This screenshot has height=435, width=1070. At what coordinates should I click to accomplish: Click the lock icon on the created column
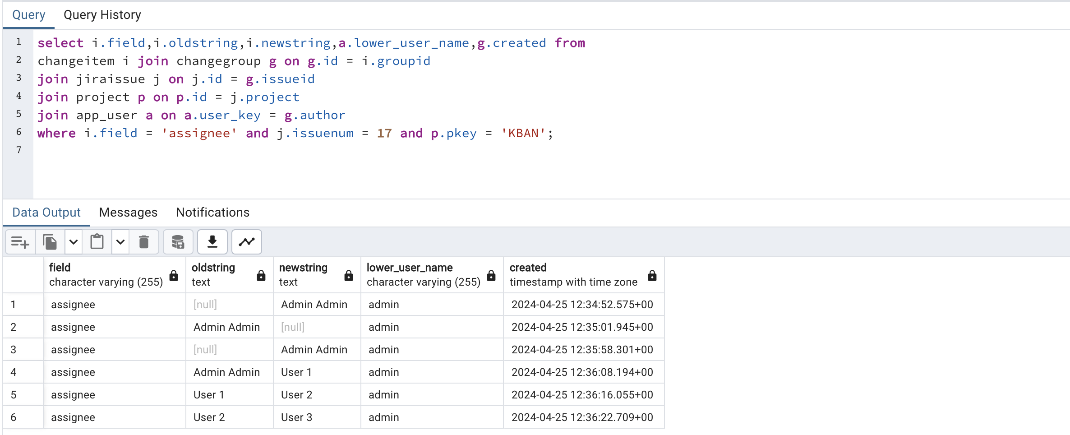[653, 275]
